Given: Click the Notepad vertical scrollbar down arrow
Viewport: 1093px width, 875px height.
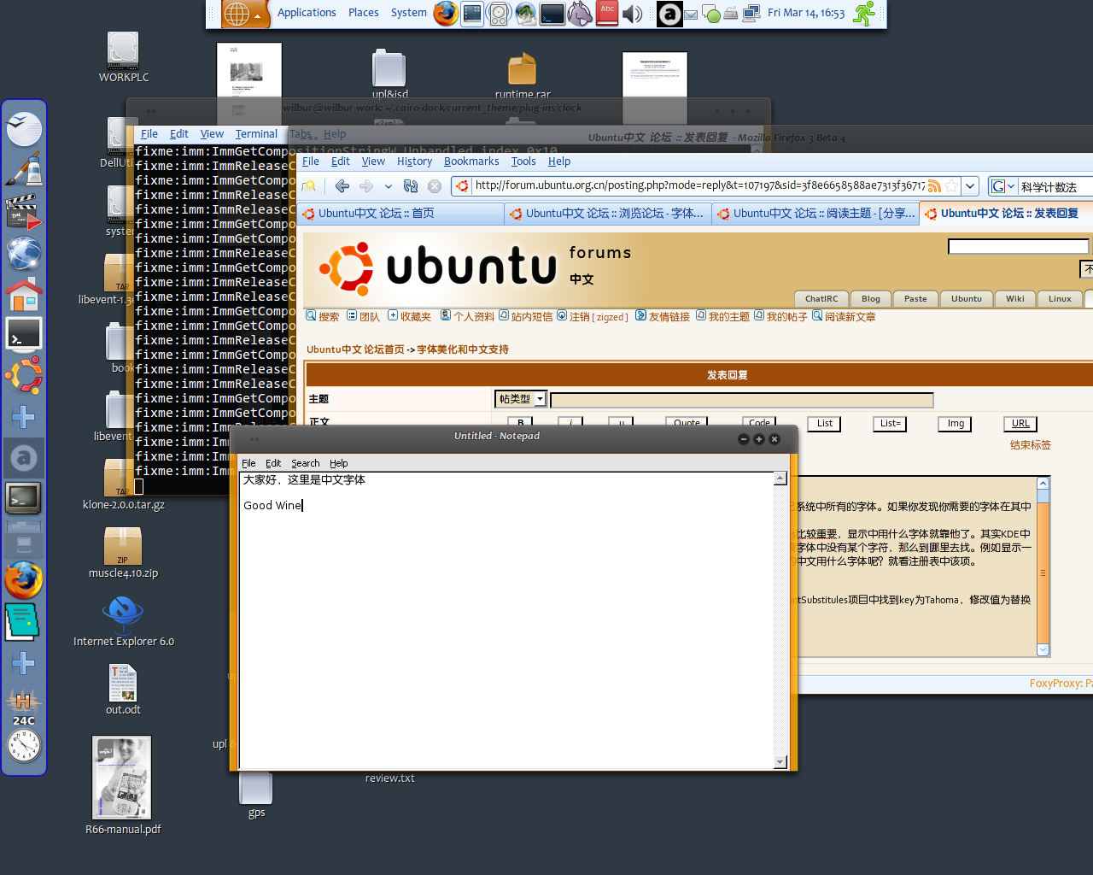Looking at the screenshot, I should (780, 761).
